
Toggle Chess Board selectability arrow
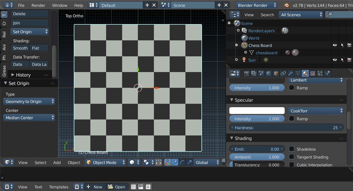342,45
